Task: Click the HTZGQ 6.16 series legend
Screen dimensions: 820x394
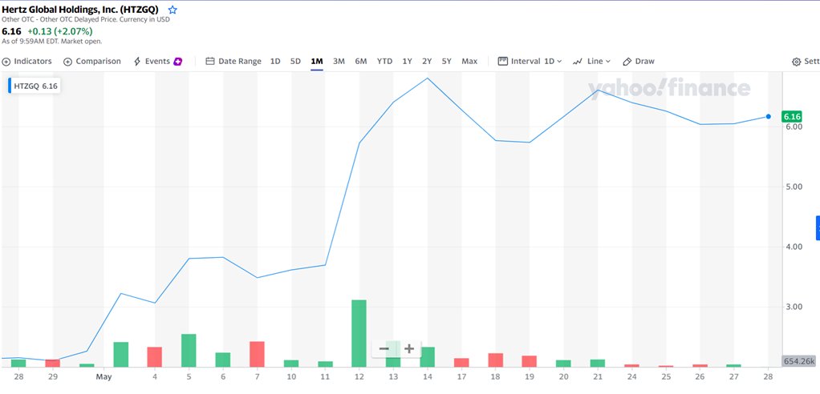Action: coord(34,86)
